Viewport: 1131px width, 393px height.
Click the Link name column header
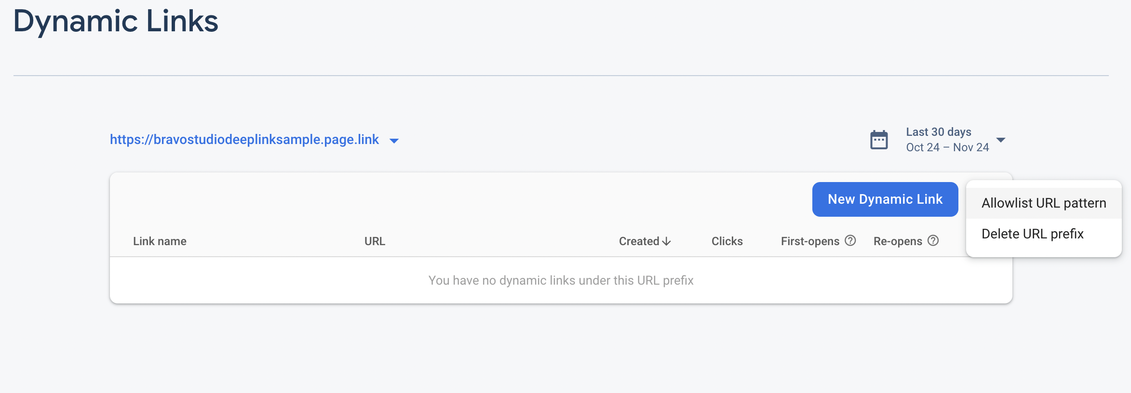click(160, 241)
